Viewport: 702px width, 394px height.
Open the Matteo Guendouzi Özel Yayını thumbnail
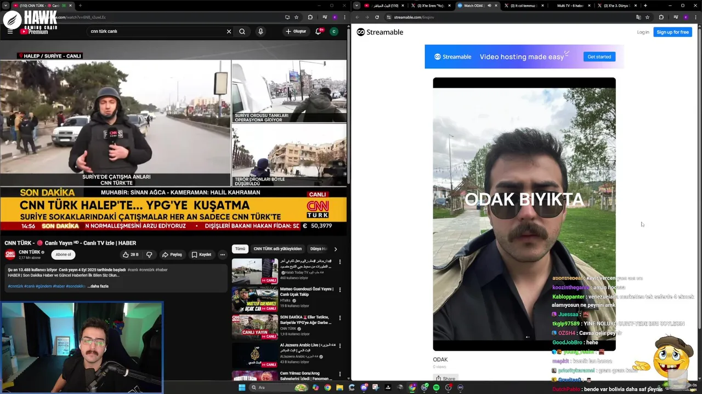(254, 299)
